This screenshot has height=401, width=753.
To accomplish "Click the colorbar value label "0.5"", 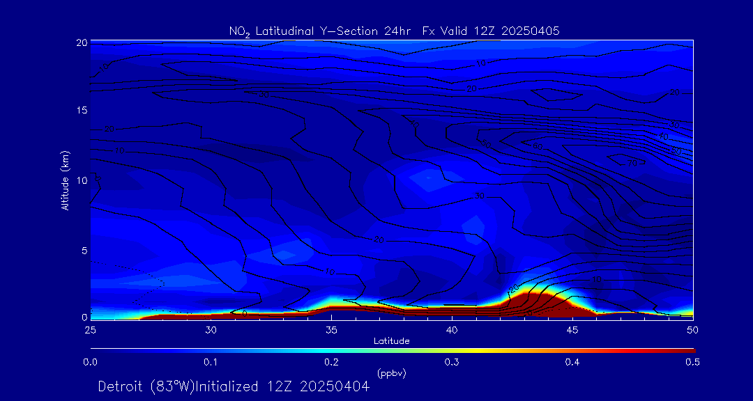I will [691, 363].
